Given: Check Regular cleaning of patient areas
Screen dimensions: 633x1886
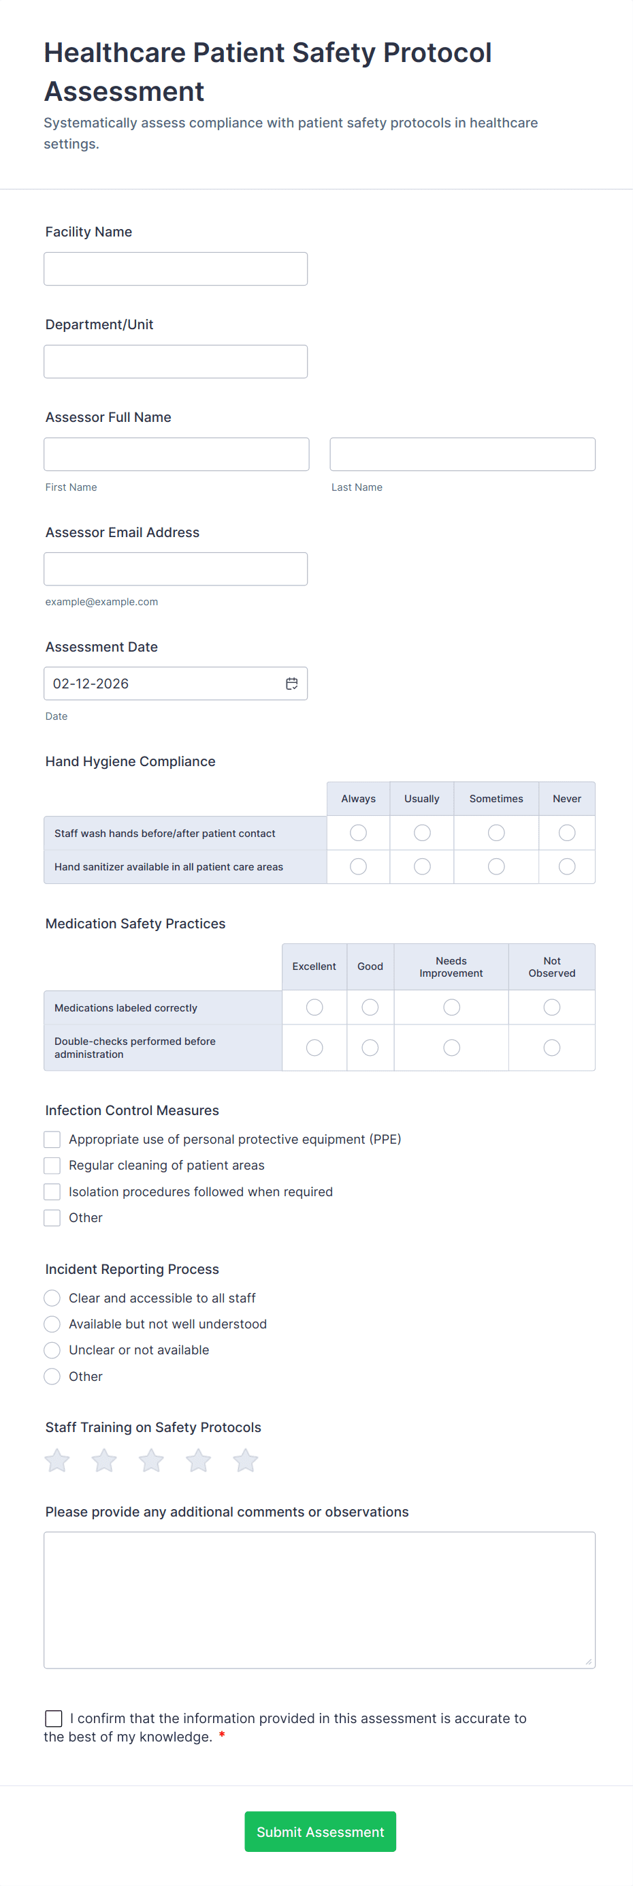Looking at the screenshot, I should 52,1165.
